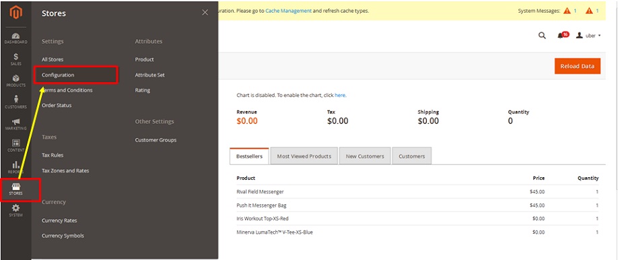Click the user account avatar icon

tap(580, 35)
